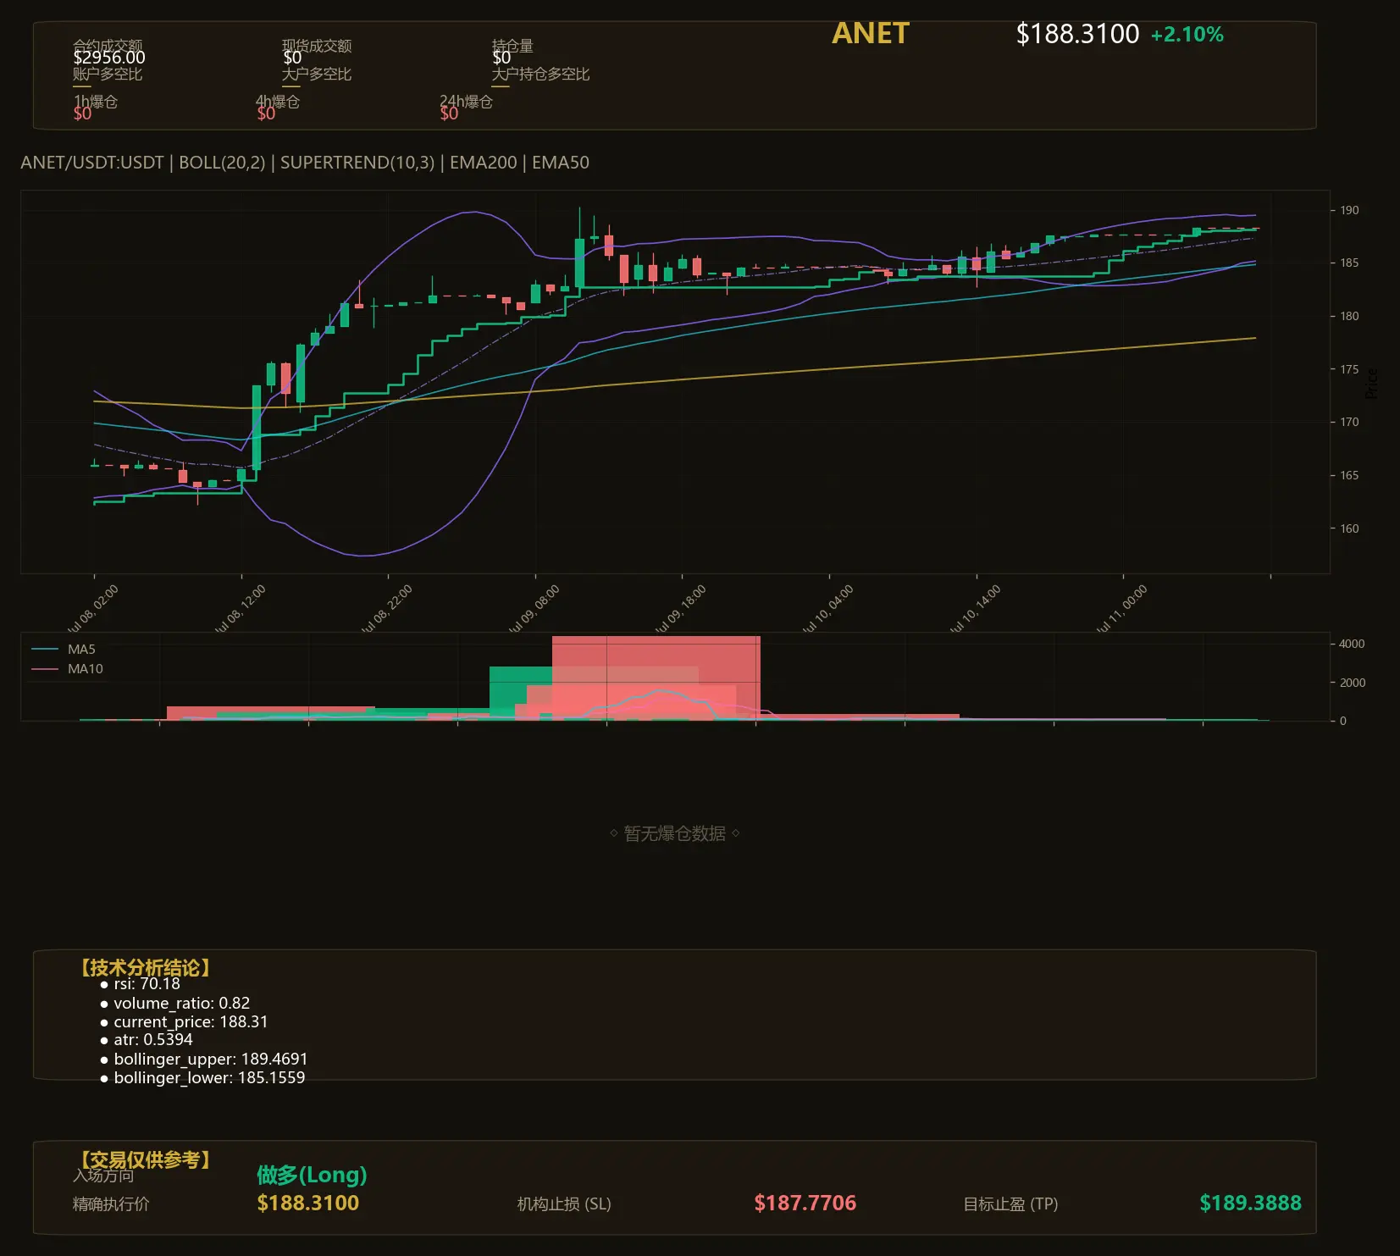The height and width of the screenshot is (1256, 1400).
Task: Click the 机构止损 (SL) label
Action: tap(564, 1203)
